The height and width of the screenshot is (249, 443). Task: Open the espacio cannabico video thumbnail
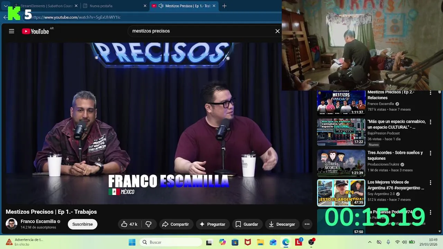[341, 132]
